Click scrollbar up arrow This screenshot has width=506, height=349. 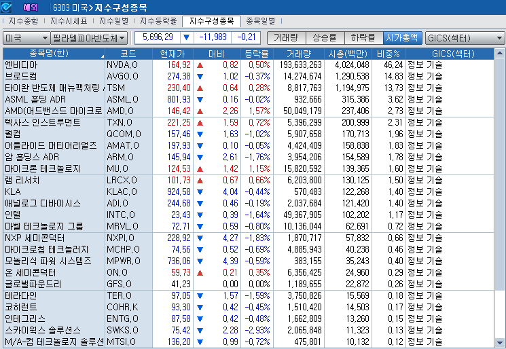tap(499, 53)
